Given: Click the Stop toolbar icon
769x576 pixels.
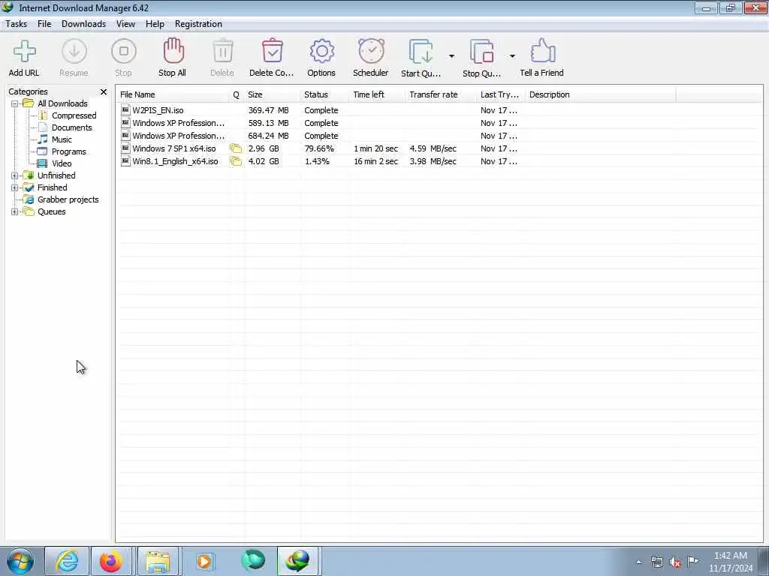Looking at the screenshot, I should pyautogui.click(x=124, y=52).
